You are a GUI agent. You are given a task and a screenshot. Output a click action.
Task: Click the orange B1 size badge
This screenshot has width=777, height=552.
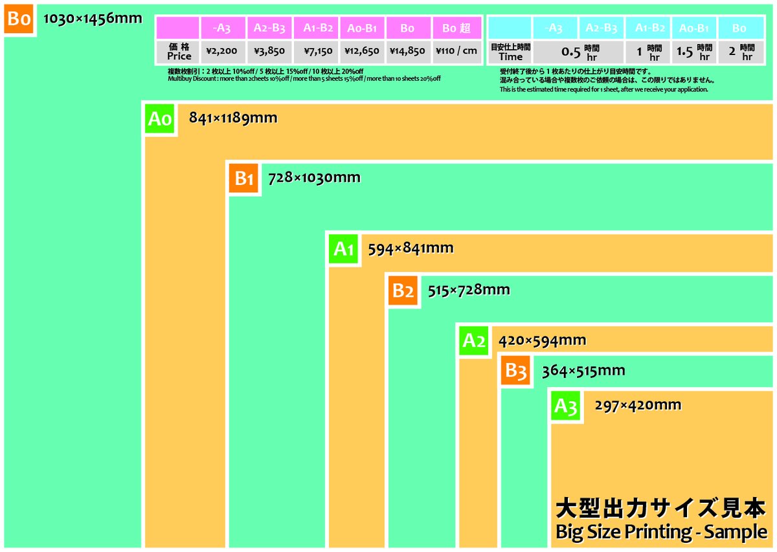click(x=243, y=178)
